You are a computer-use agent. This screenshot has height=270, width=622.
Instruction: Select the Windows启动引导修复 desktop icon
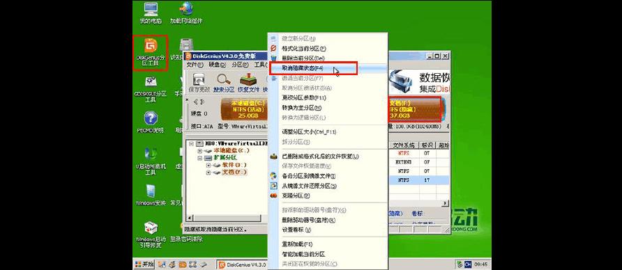coord(151,234)
